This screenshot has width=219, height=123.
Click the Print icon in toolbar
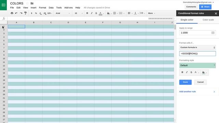coord(12,13)
